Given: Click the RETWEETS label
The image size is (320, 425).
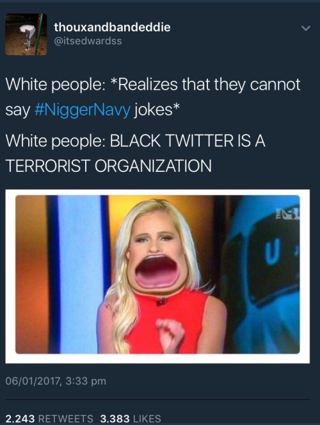Looking at the screenshot, I should click(66, 419).
